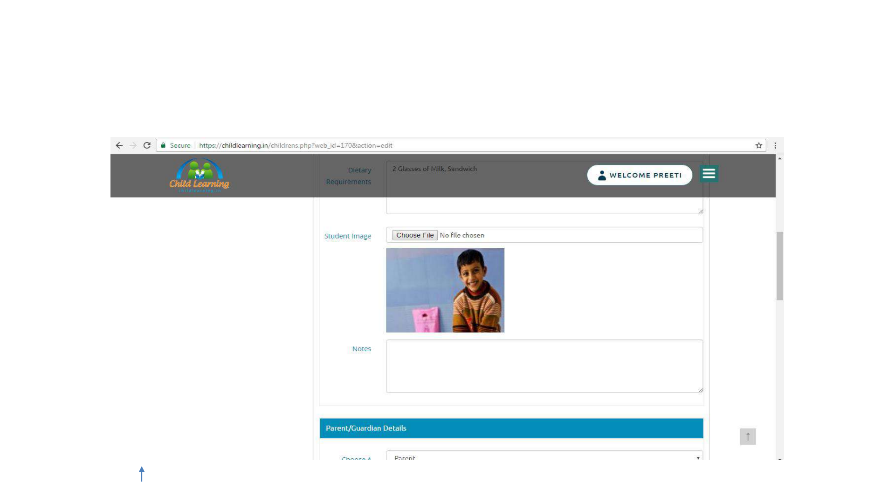
Task: Open Chrome three-dot menu
Action: point(775,145)
